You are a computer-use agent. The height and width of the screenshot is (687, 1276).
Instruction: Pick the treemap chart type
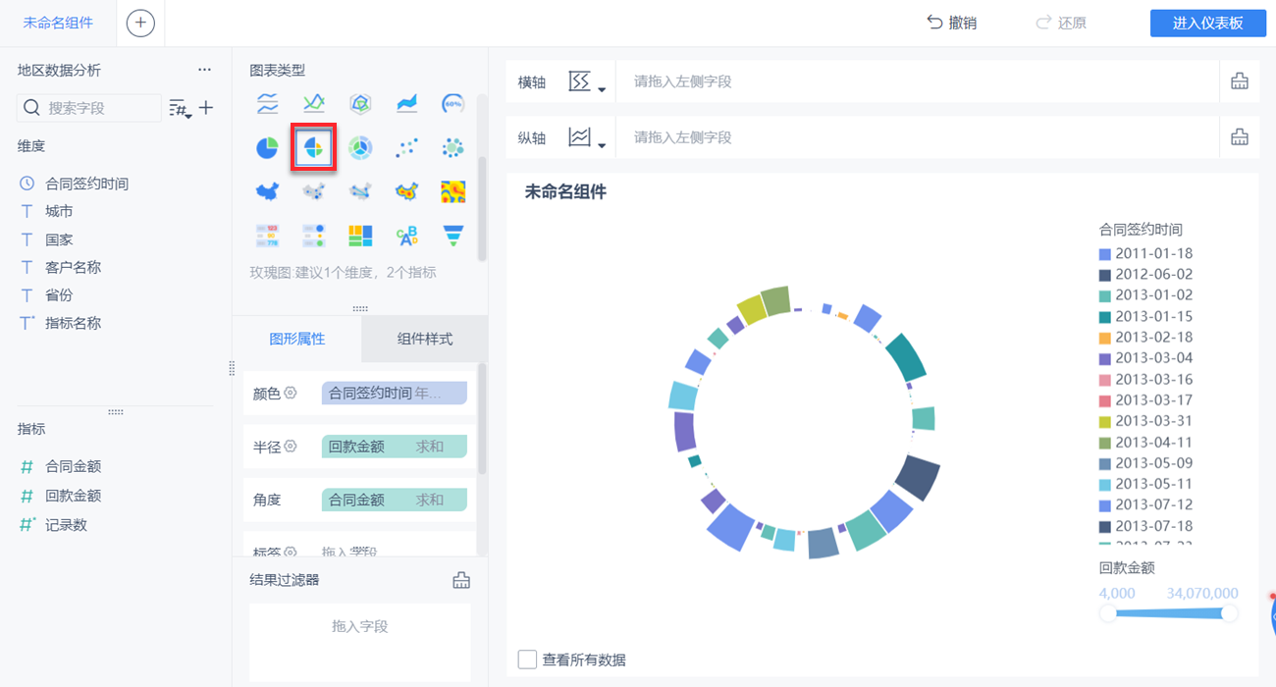[x=360, y=236]
